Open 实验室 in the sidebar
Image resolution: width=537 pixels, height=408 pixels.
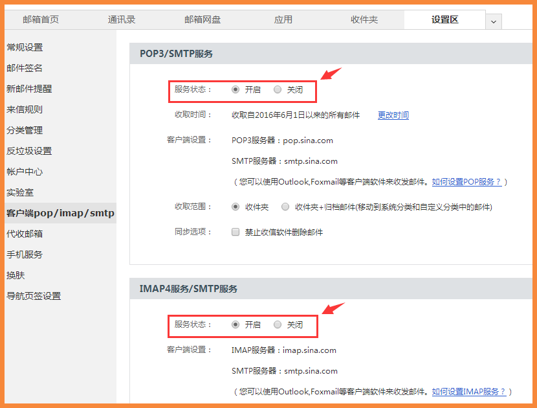click(x=20, y=192)
